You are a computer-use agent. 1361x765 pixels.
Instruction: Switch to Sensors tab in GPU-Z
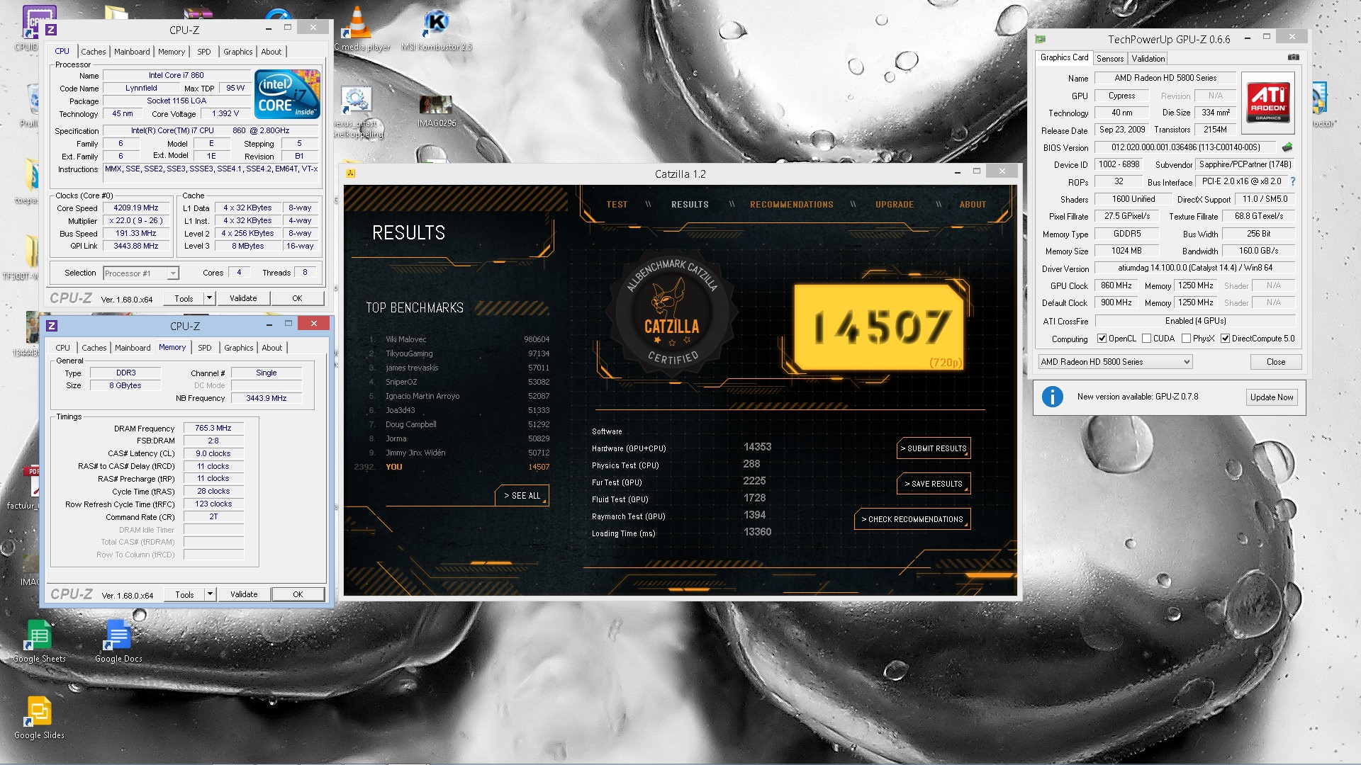pos(1110,59)
